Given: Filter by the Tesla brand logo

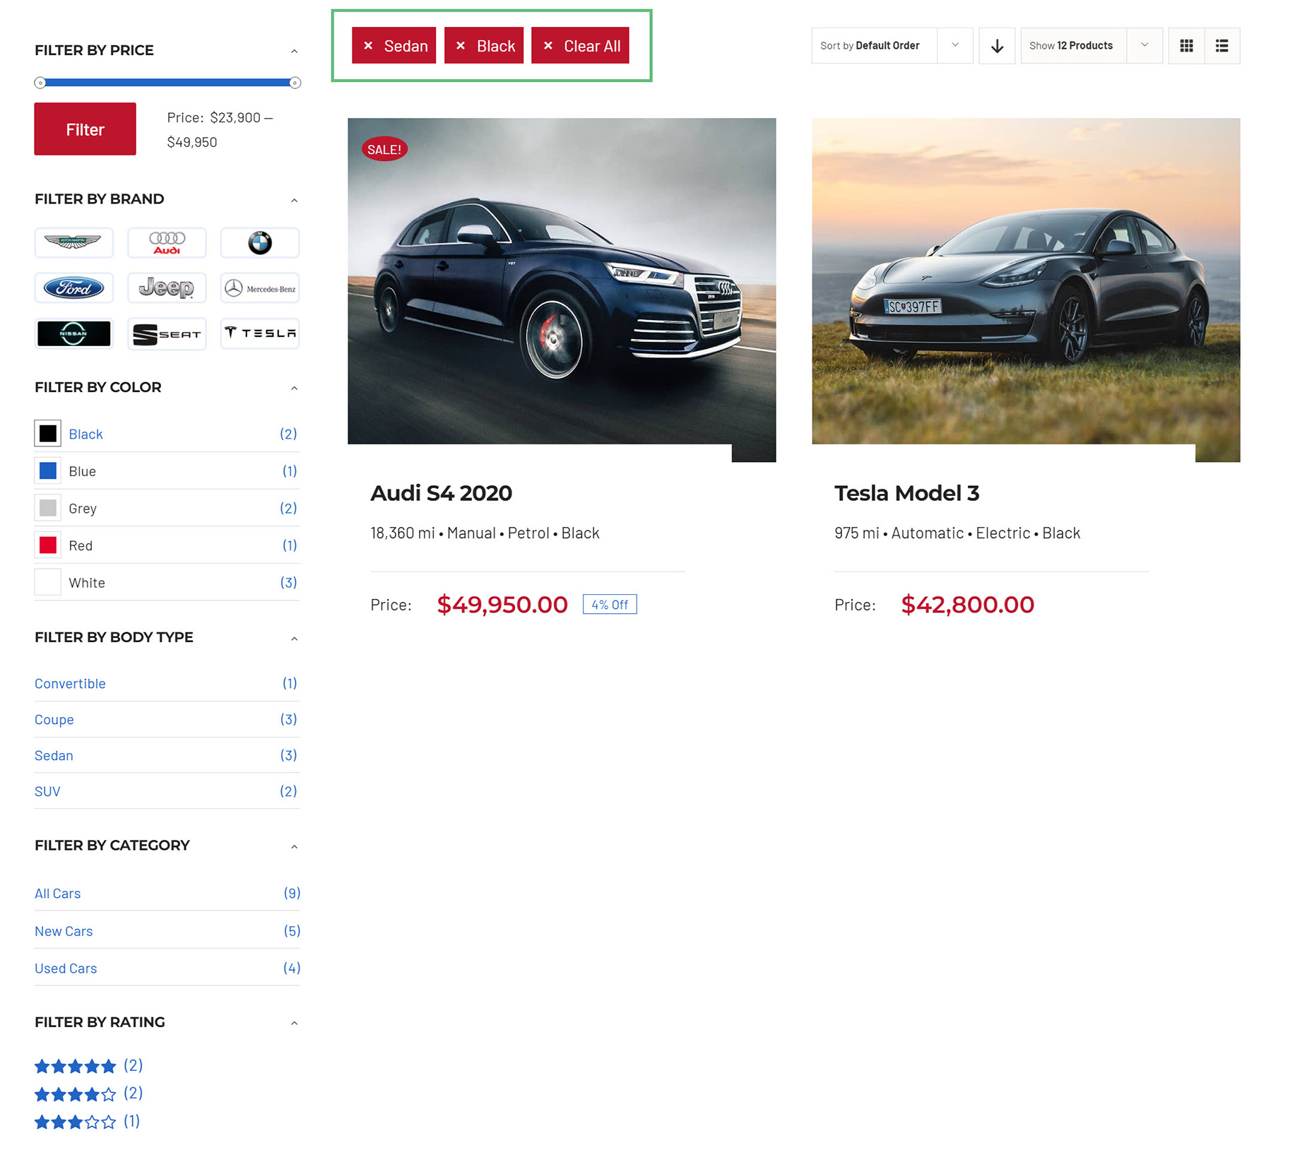Looking at the screenshot, I should coord(259,333).
